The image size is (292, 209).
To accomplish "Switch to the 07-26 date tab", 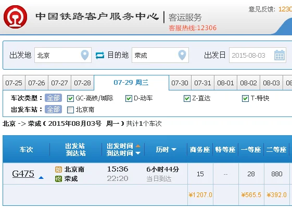I will pos(36,83).
